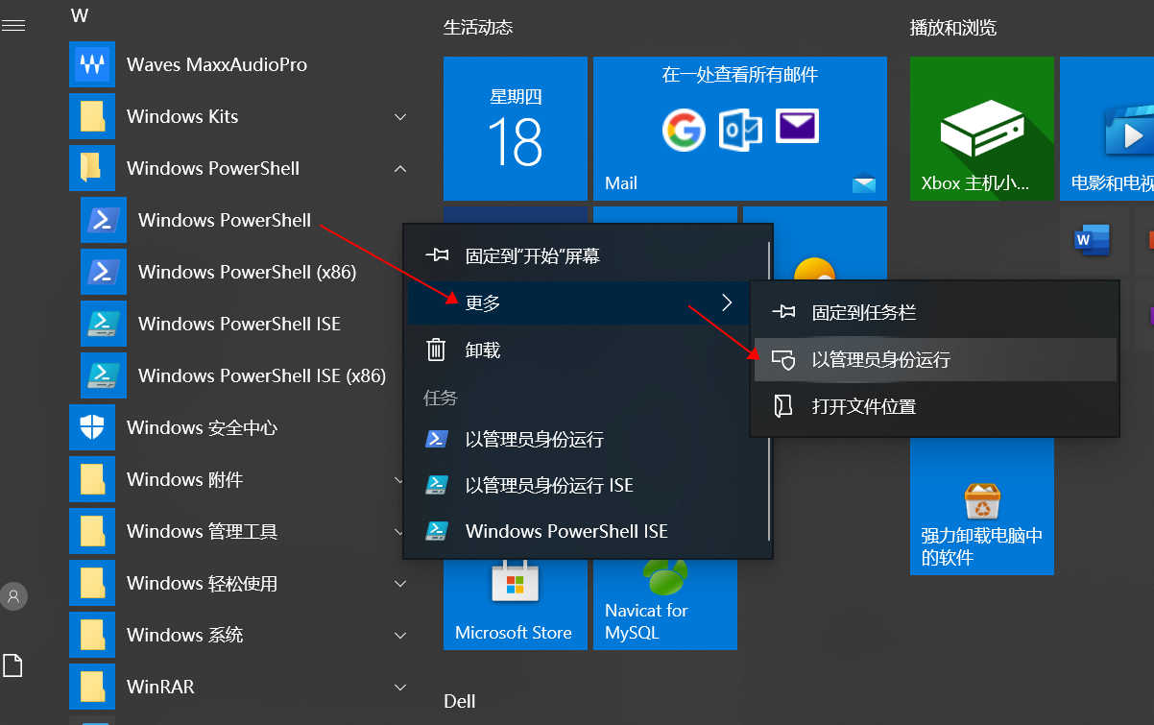1154x725 pixels.
Task: Click the context menu vertical scrollbar
Action: pos(770,389)
